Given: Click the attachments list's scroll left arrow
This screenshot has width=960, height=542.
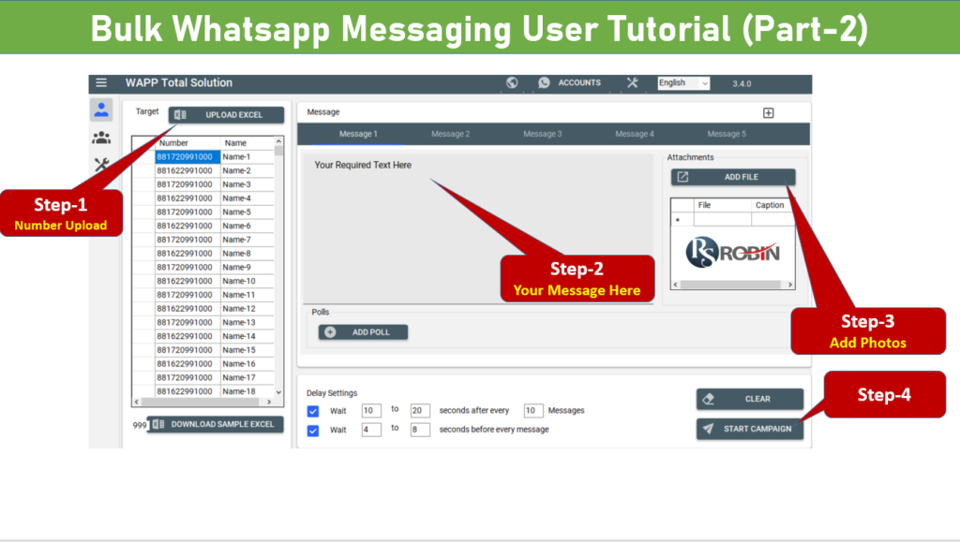Looking at the screenshot, I should [x=675, y=285].
